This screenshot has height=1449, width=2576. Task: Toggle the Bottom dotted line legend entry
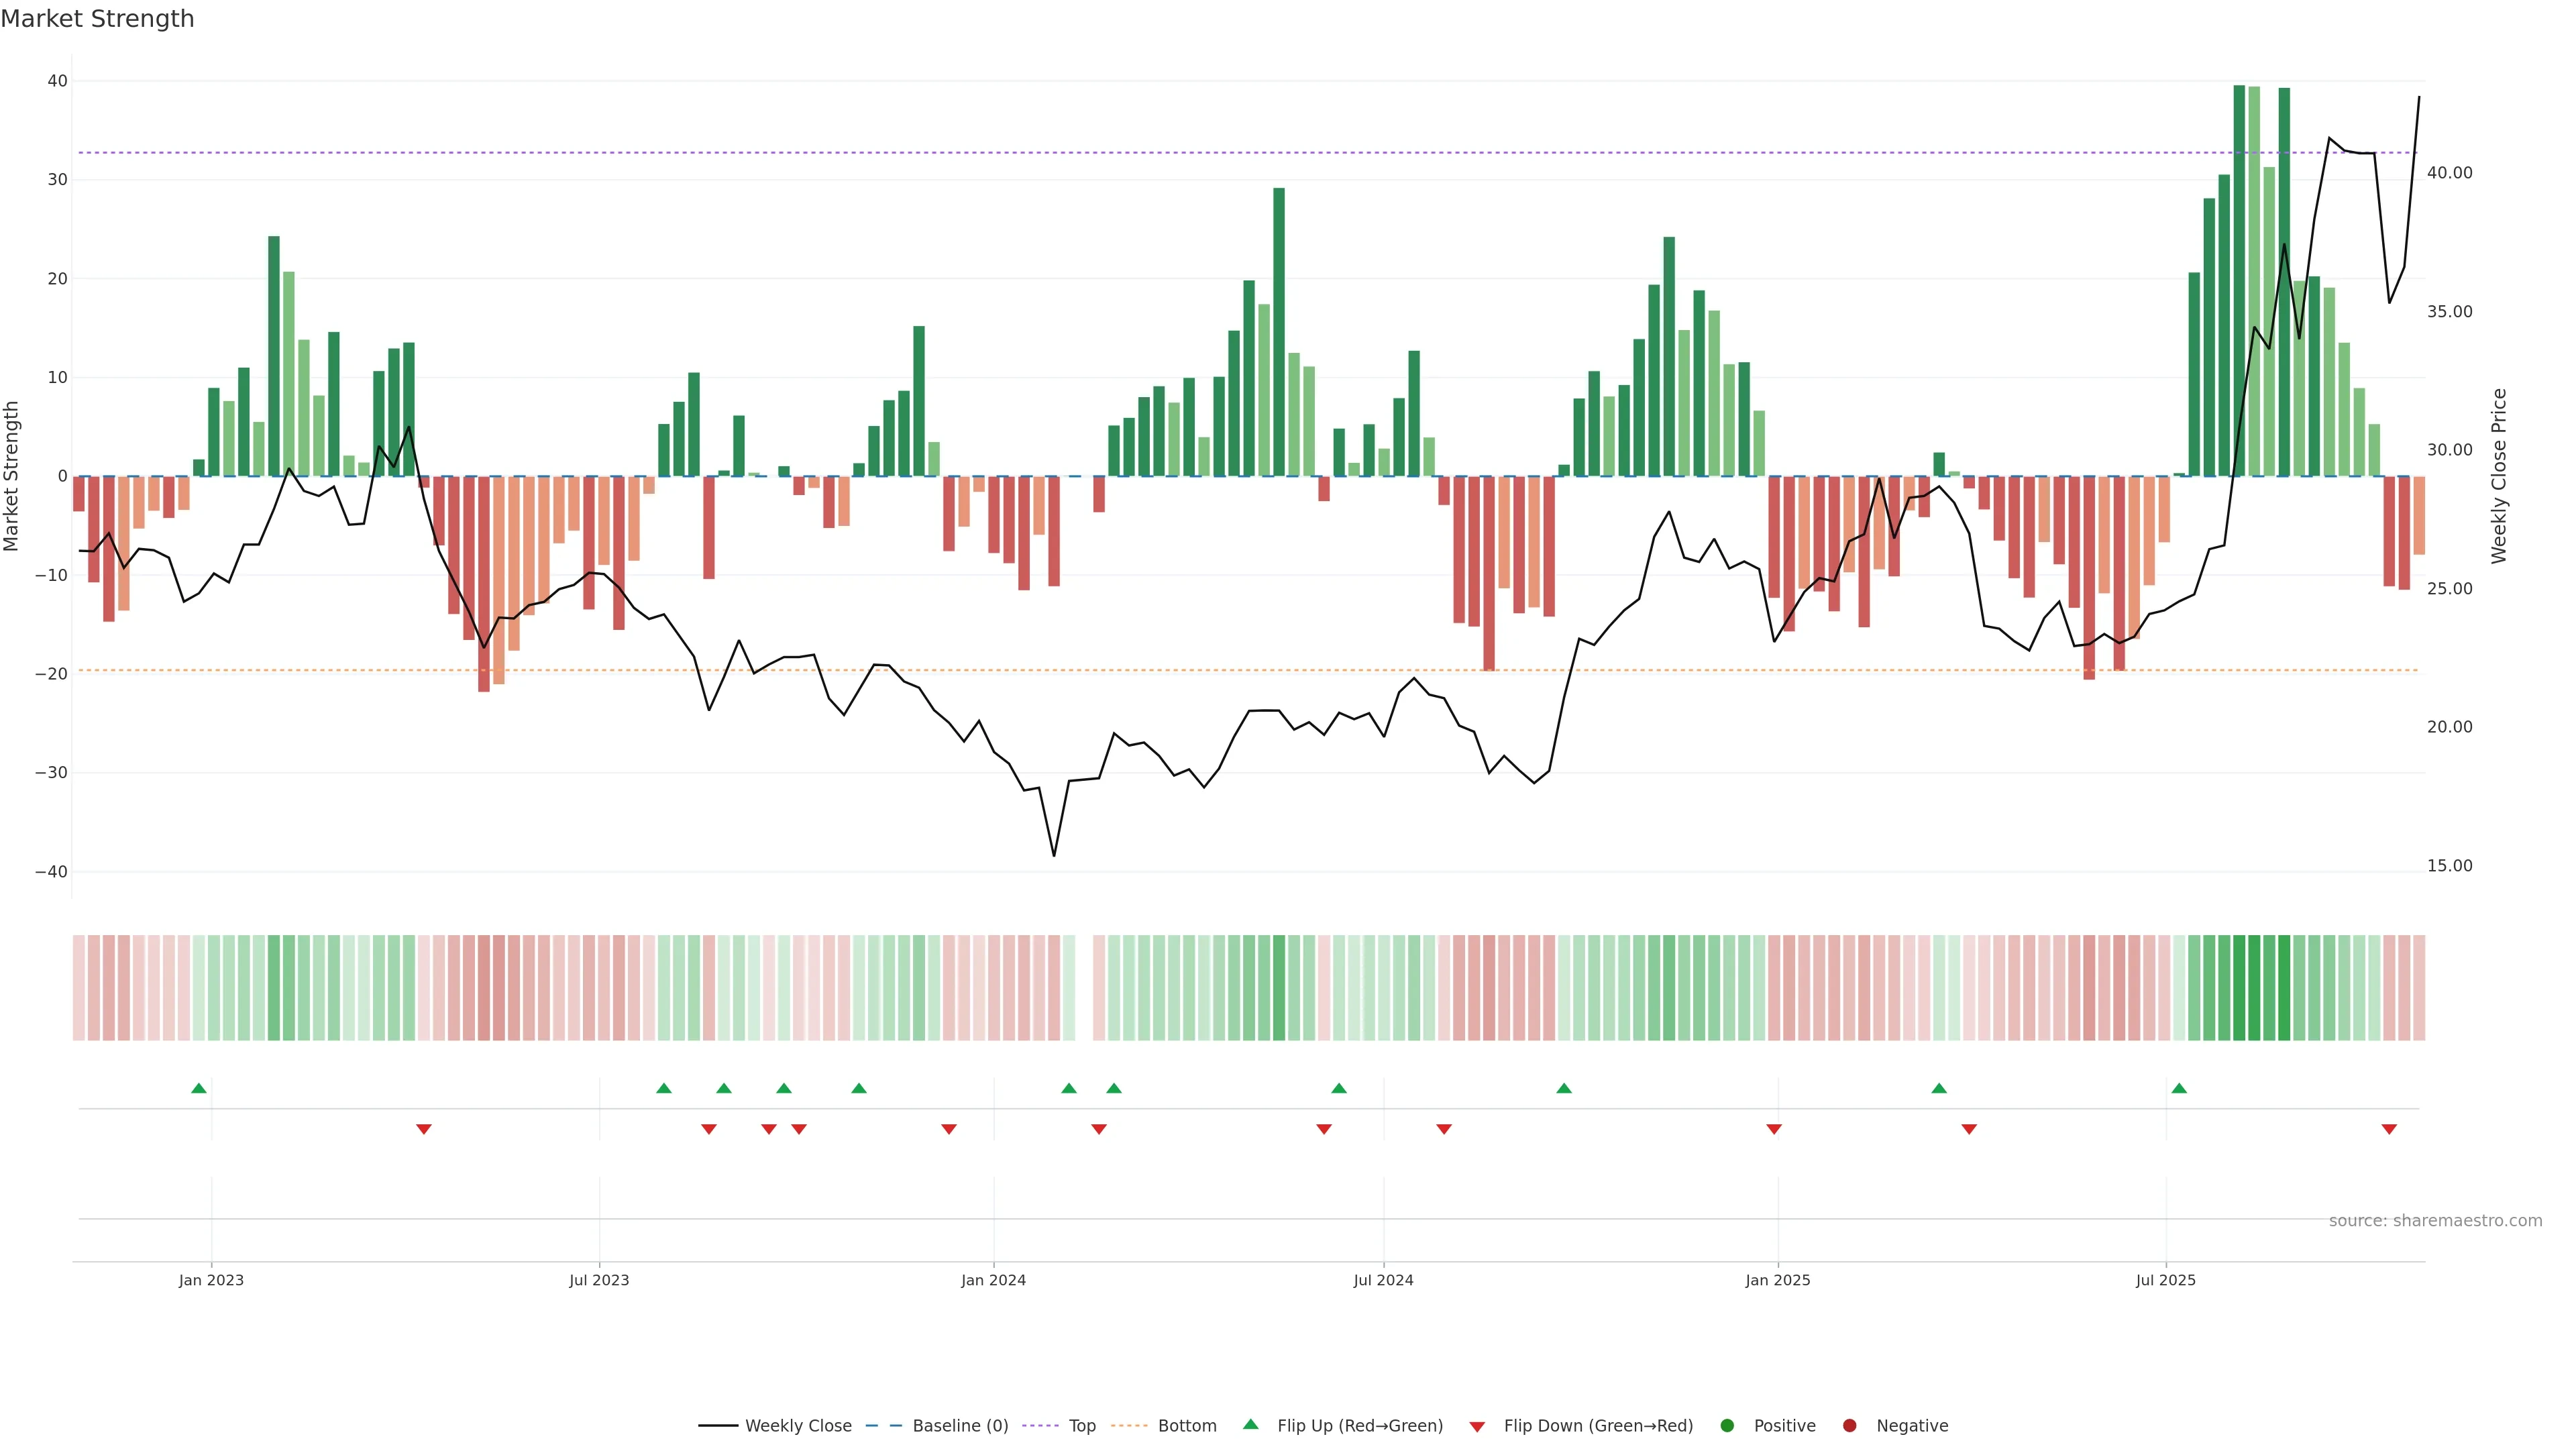tap(1187, 1426)
